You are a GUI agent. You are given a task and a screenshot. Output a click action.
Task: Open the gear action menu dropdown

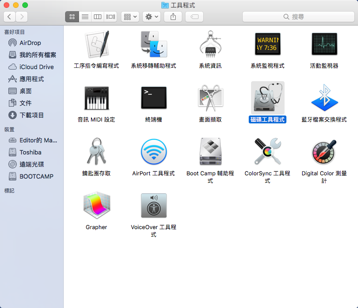coord(152,17)
